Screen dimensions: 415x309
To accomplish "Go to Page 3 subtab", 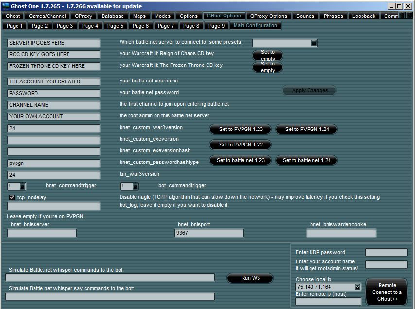I will 65,26.
